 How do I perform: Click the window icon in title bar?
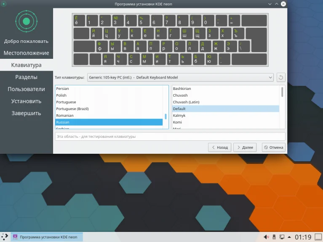[x=3, y=4]
